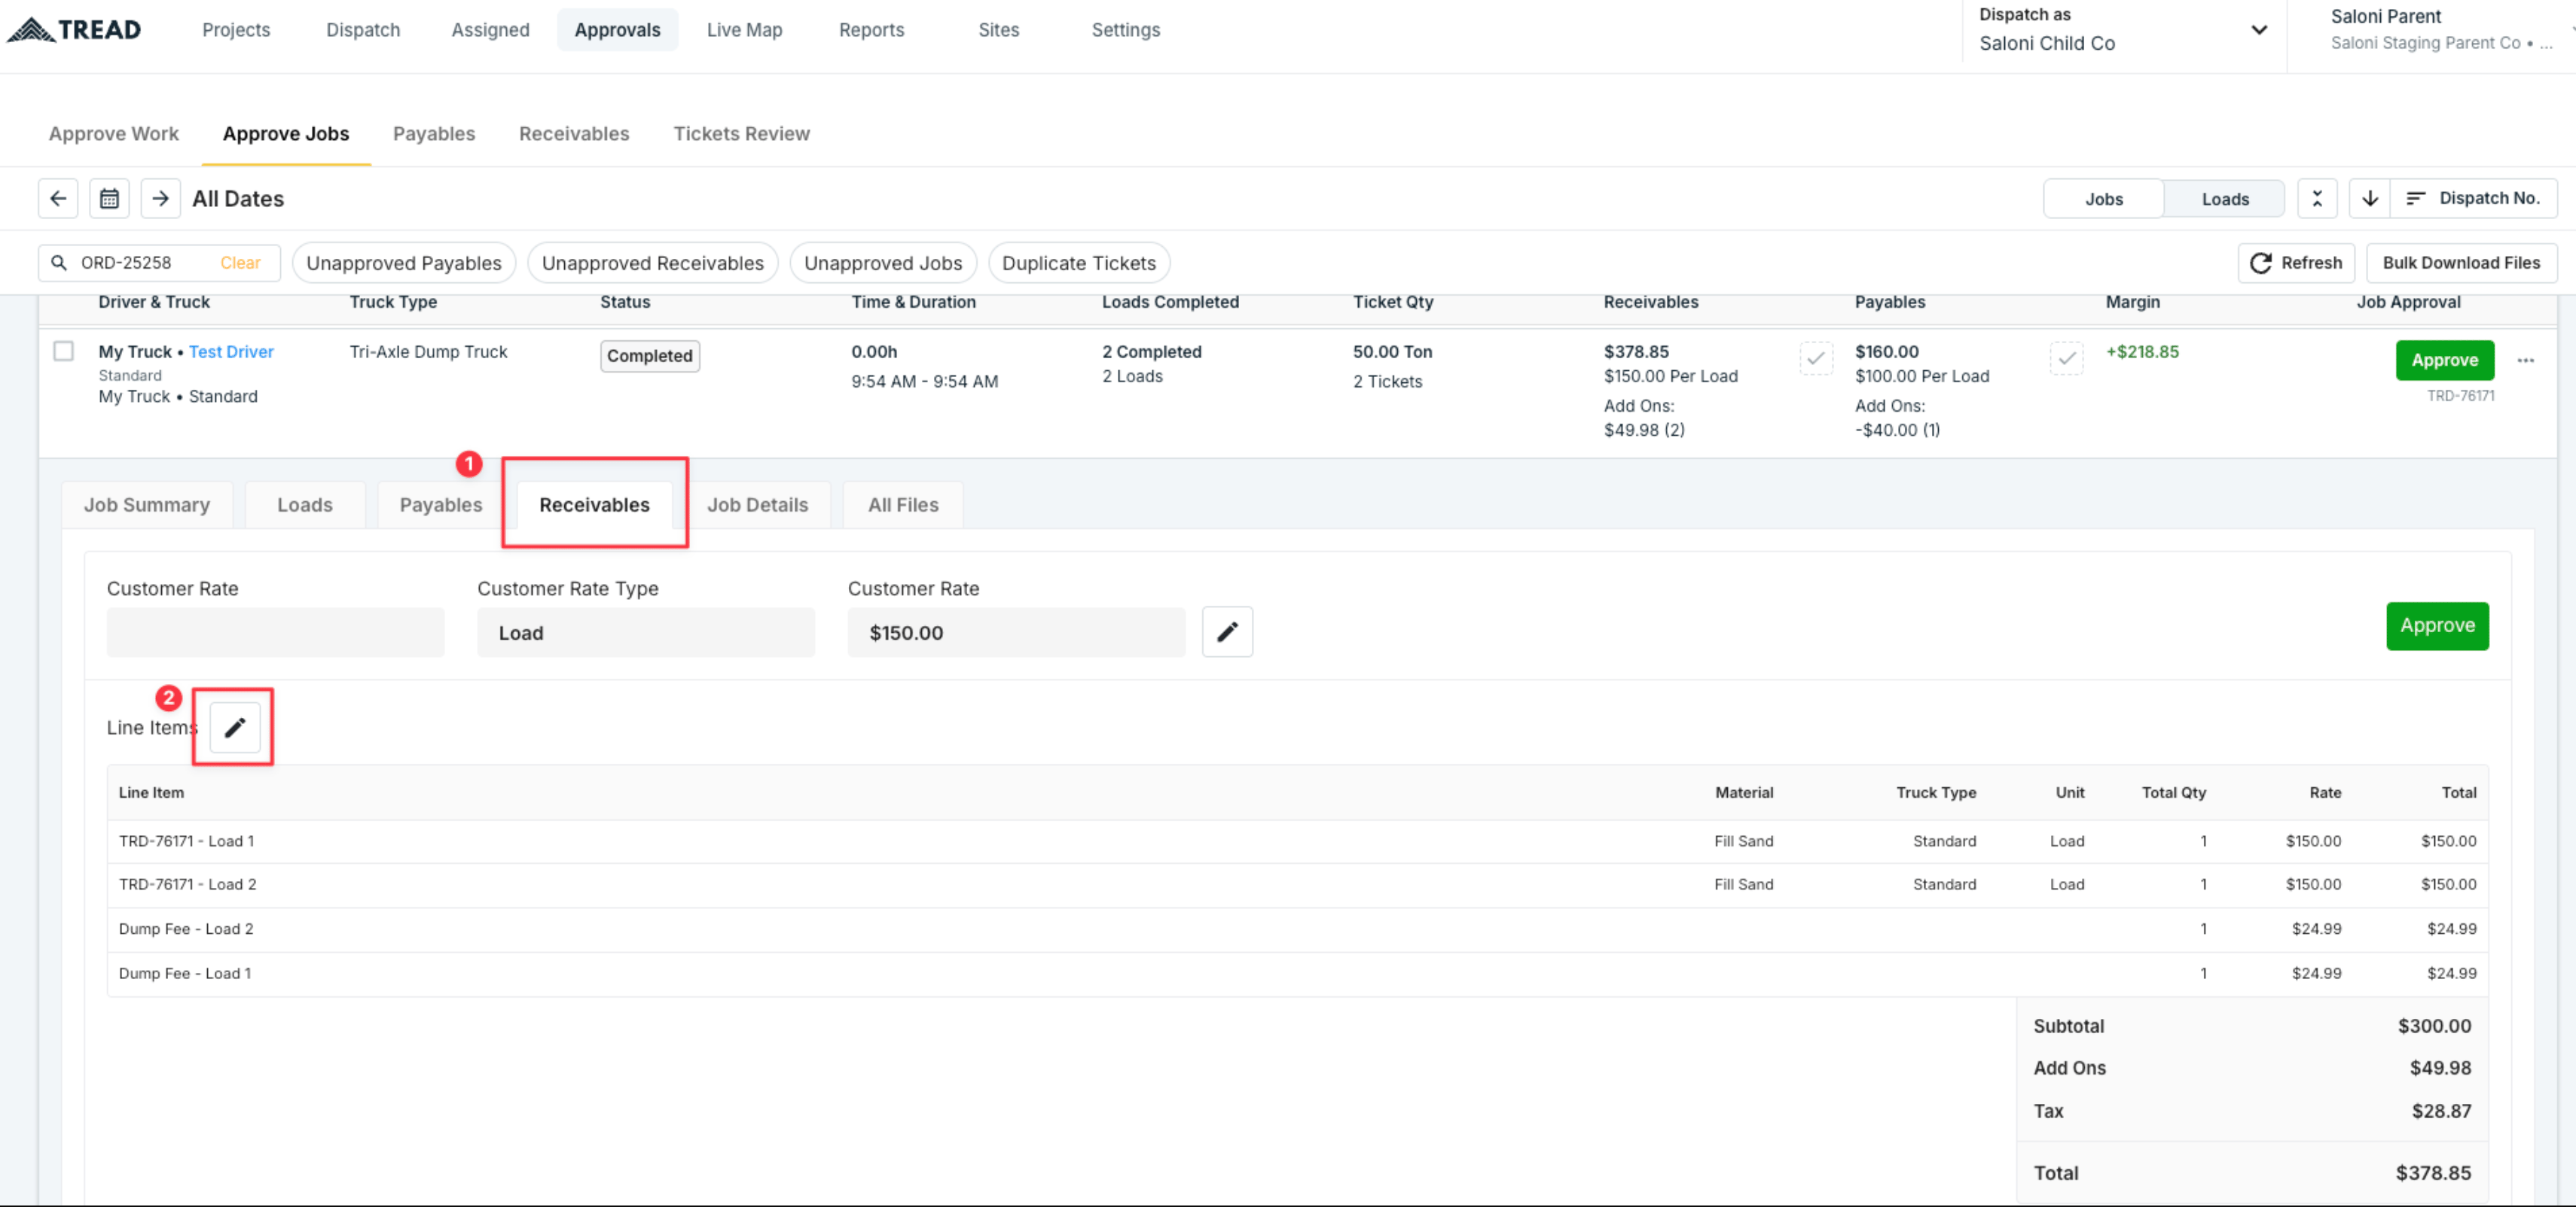Image resolution: width=2576 pixels, height=1207 pixels.
Task: Select line item Dump Fee - Load 2
Action: [1297, 929]
